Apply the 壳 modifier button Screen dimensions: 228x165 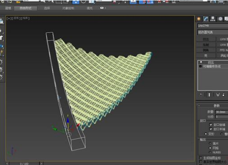coord(206,56)
